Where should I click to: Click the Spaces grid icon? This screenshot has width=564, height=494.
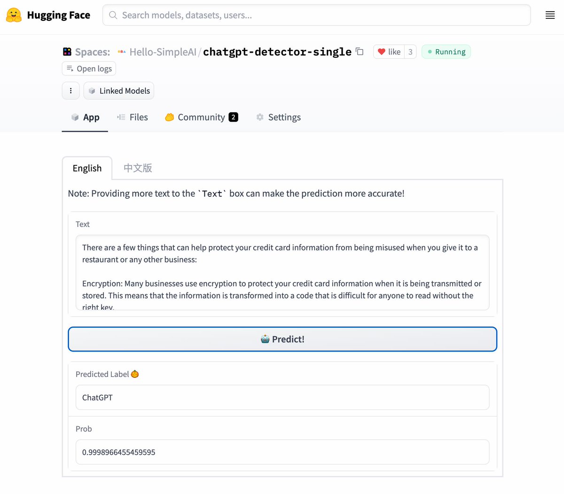click(x=67, y=52)
